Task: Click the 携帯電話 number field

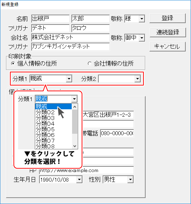Action: click(x=117, y=133)
